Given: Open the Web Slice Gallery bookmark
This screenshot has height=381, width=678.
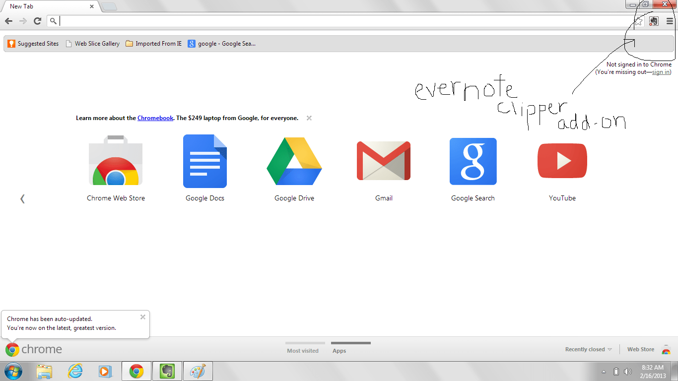Looking at the screenshot, I should [x=93, y=44].
